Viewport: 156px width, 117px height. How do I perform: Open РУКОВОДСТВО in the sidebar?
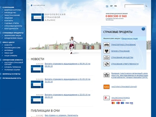10,13
